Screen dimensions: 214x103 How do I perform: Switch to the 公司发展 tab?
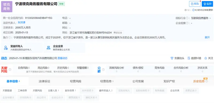(138, 81)
